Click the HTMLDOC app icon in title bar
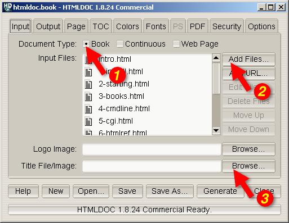 click(x=8, y=7)
